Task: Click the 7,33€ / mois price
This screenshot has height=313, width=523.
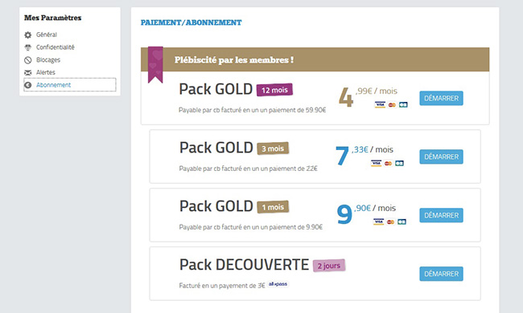Action: 364,156
